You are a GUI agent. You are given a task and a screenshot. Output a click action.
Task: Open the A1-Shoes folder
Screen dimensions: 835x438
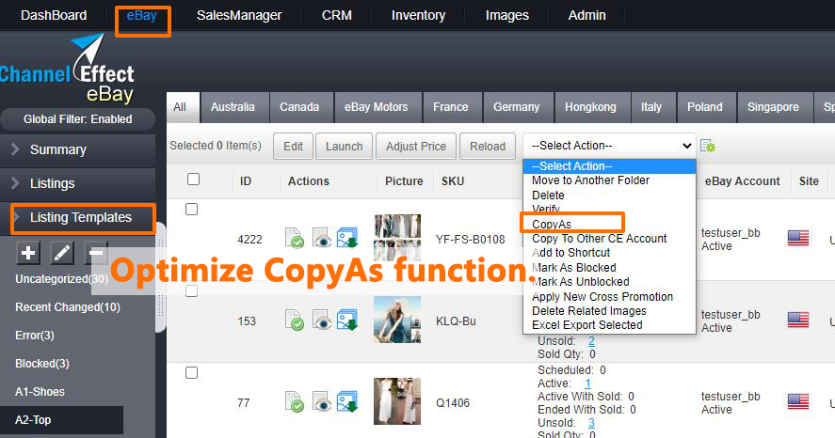pos(40,392)
